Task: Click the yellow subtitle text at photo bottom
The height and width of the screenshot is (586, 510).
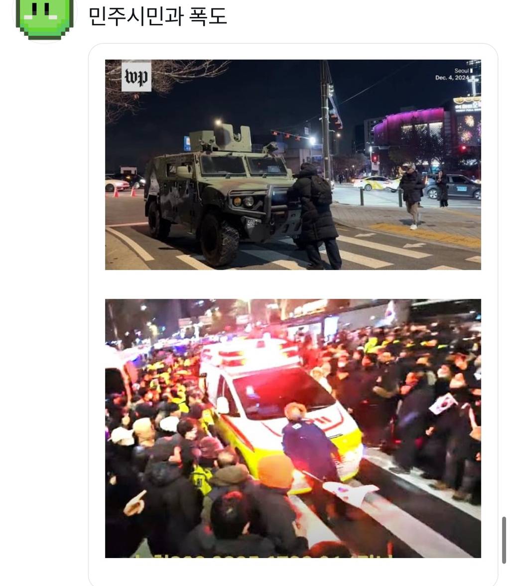Action: tap(261, 556)
